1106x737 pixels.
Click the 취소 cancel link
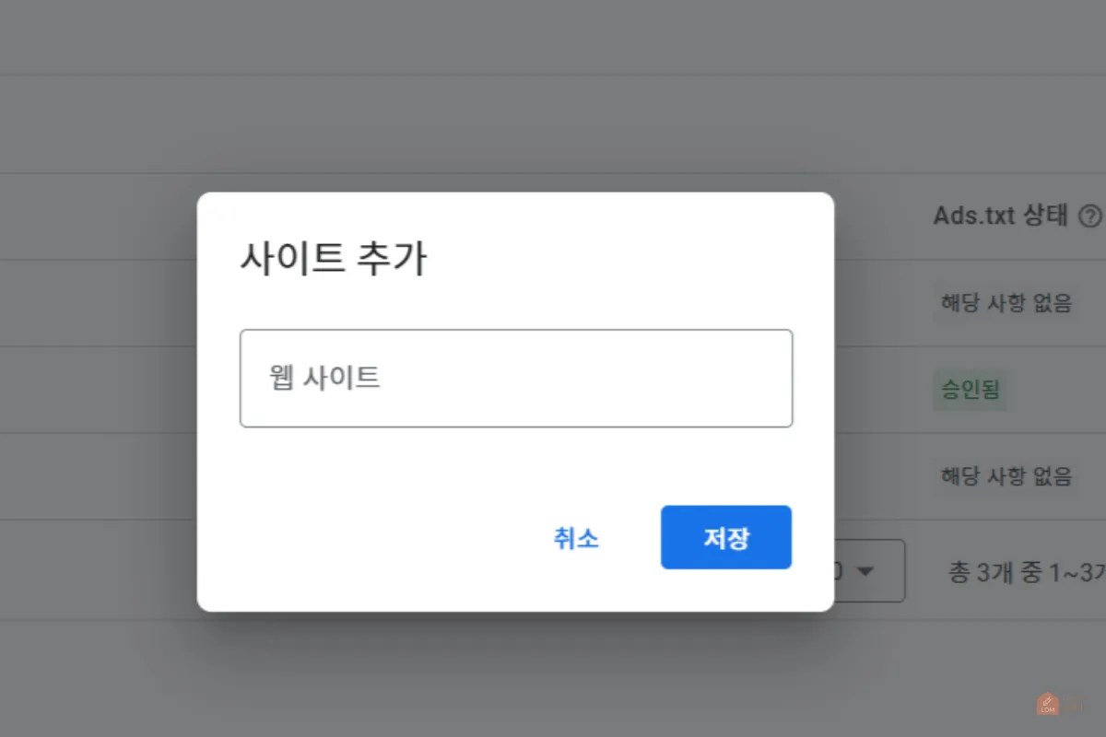click(x=576, y=537)
